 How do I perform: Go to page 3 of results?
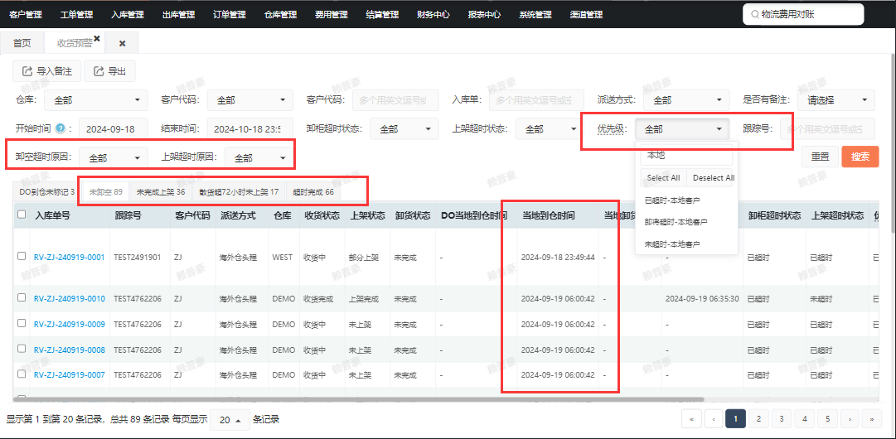coord(781,419)
